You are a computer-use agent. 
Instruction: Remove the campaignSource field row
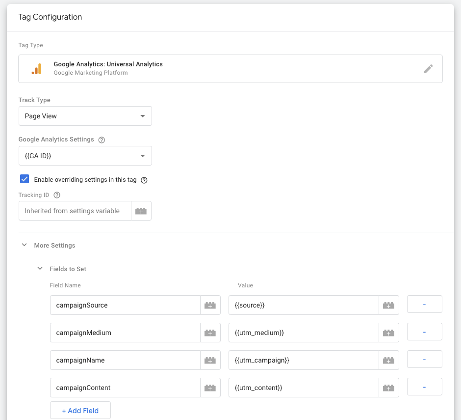coord(425,304)
